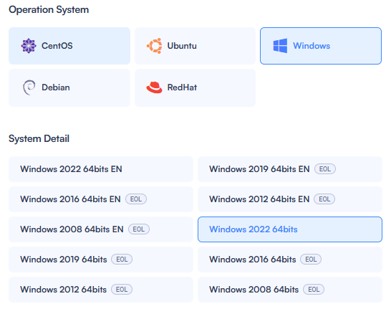The height and width of the screenshot is (309, 391).
Task: Click the CentOS logo icon
Action: click(x=29, y=46)
